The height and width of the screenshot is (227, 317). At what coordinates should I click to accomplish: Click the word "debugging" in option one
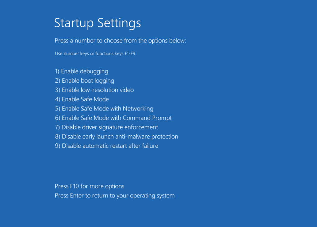coord(94,71)
